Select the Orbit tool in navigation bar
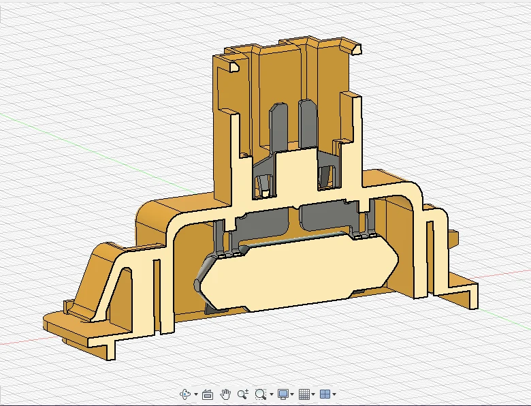The image size is (531, 406). 185,394
